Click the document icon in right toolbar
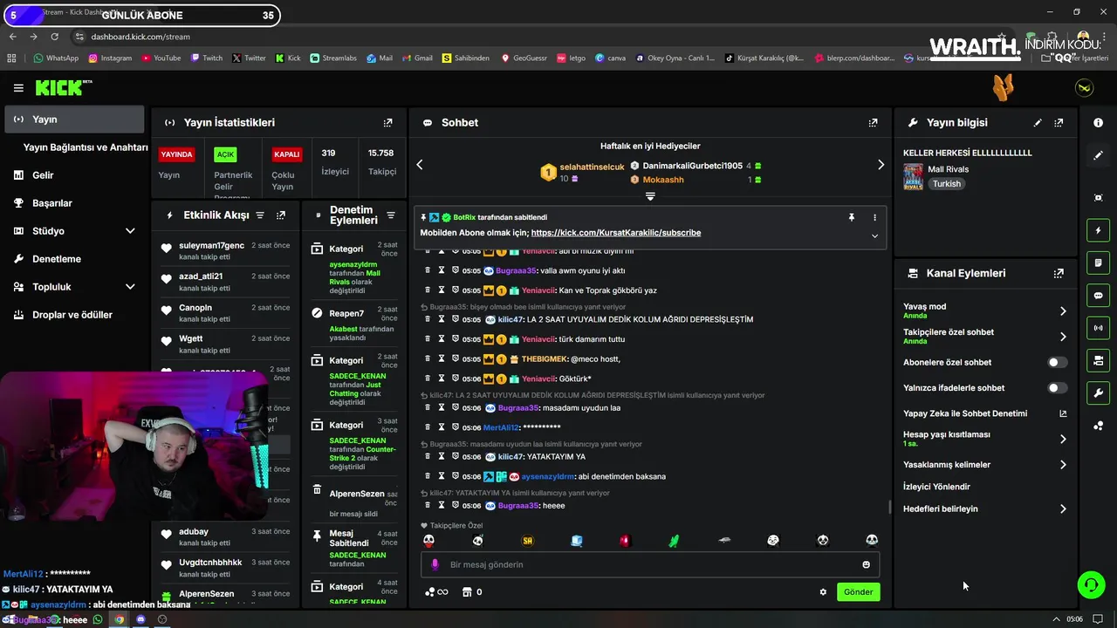Image resolution: width=1117 pixels, height=628 pixels. coord(1098,263)
